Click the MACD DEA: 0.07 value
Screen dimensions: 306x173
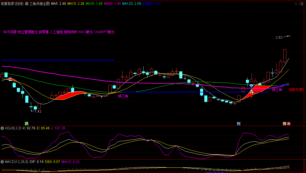tap(53, 162)
